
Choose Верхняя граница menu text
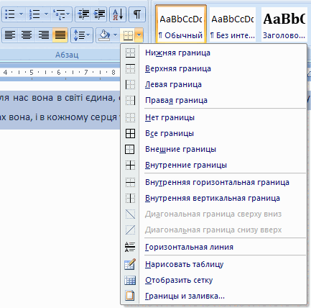tap(178, 68)
